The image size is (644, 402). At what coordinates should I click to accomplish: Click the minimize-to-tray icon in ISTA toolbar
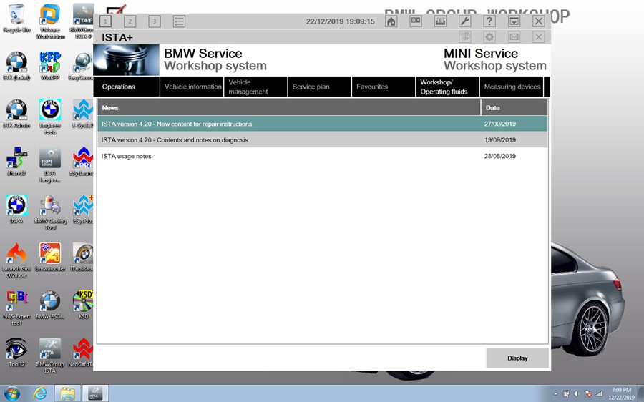click(514, 21)
